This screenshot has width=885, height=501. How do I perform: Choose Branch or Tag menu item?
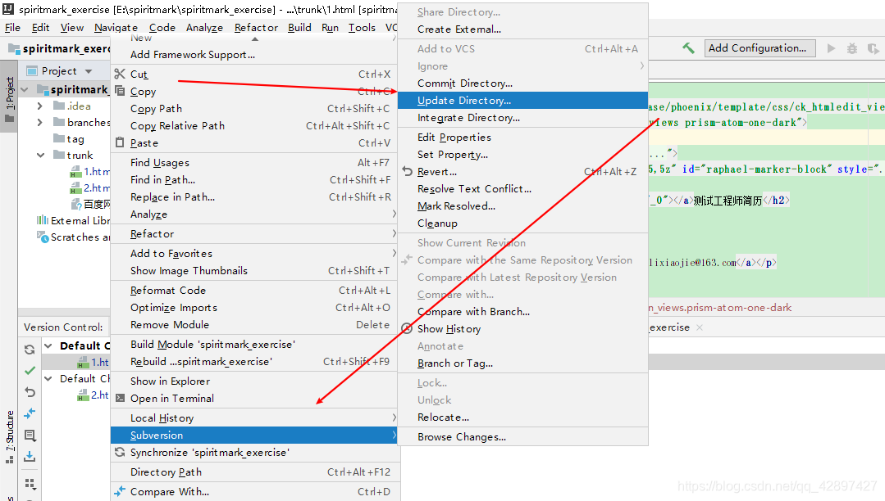coord(522,363)
